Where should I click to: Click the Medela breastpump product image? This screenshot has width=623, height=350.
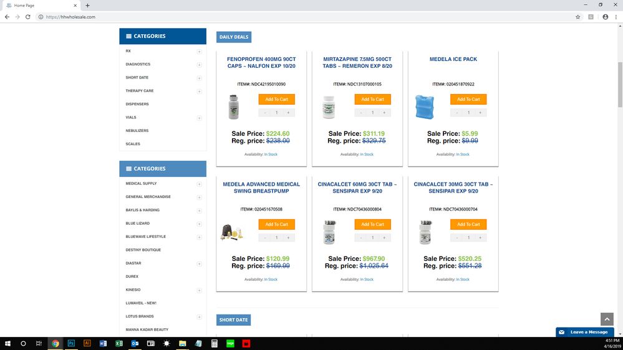coord(231,232)
